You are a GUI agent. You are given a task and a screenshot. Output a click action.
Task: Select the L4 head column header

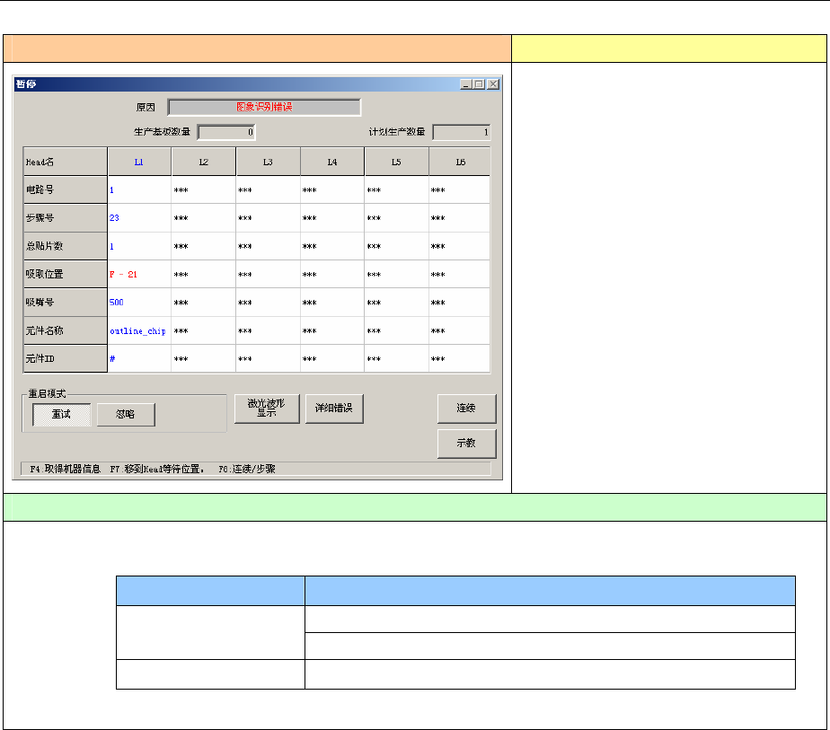[x=332, y=162]
